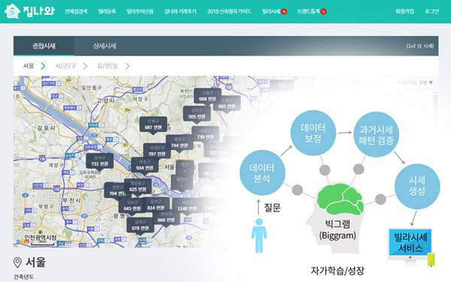Viewport: 451px width, 282px height.
Task: Click the 825 만원 map marker
Action: point(138,187)
